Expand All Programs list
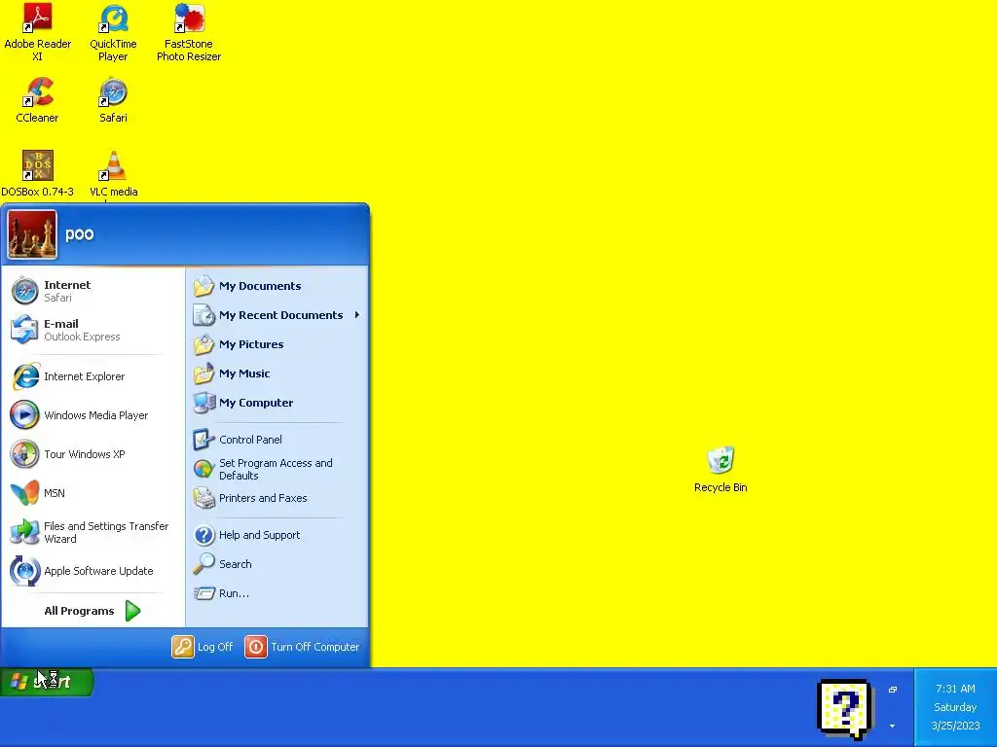 pyautogui.click(x=92, y=611)
